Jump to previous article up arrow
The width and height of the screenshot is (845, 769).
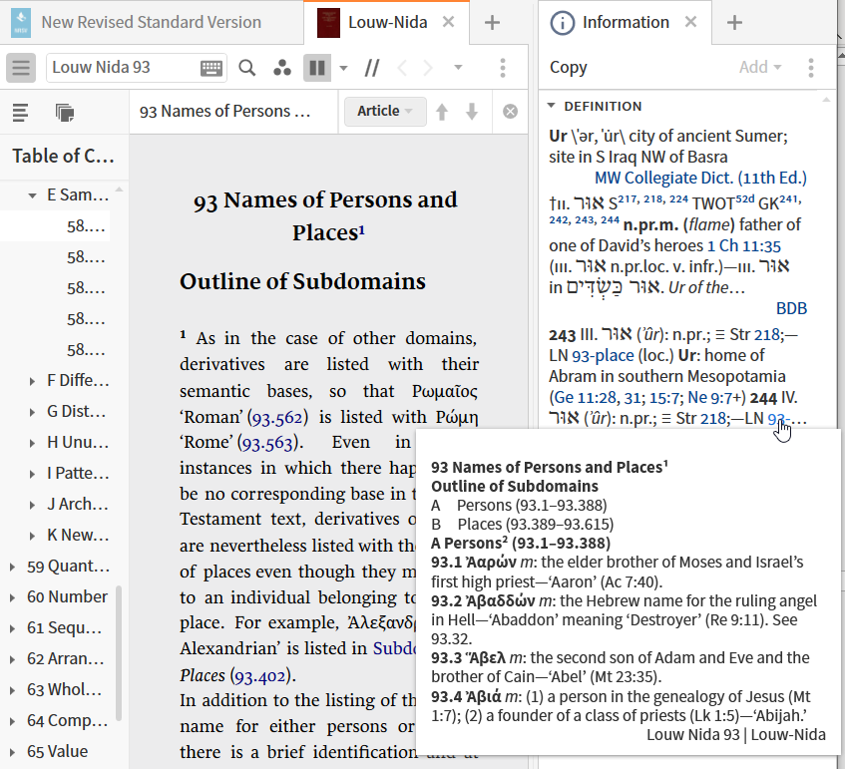point(442,112)
